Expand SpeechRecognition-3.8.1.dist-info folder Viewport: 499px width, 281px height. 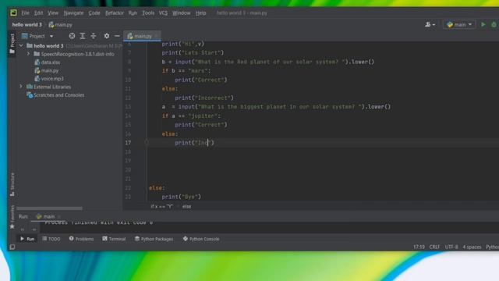[28, 54]
